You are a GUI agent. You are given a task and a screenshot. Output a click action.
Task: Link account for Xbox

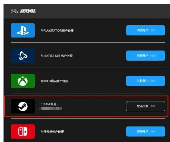point(146,81)
